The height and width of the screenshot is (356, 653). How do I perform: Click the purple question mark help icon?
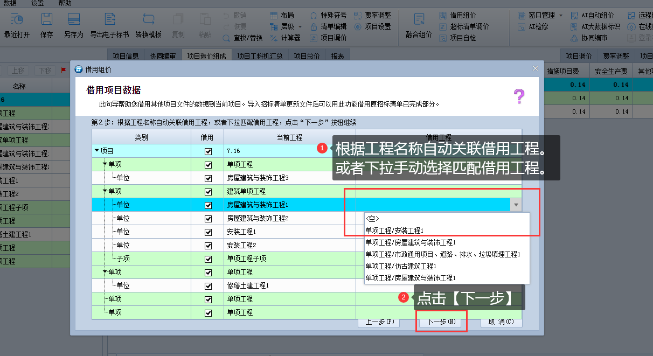tap(518, 96)
